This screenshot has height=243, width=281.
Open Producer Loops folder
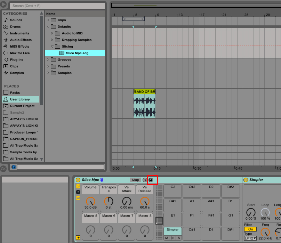21,132
